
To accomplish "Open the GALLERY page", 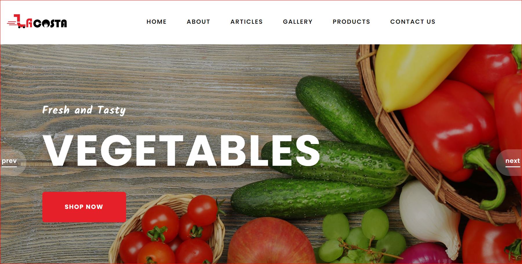I will (298, 22).
